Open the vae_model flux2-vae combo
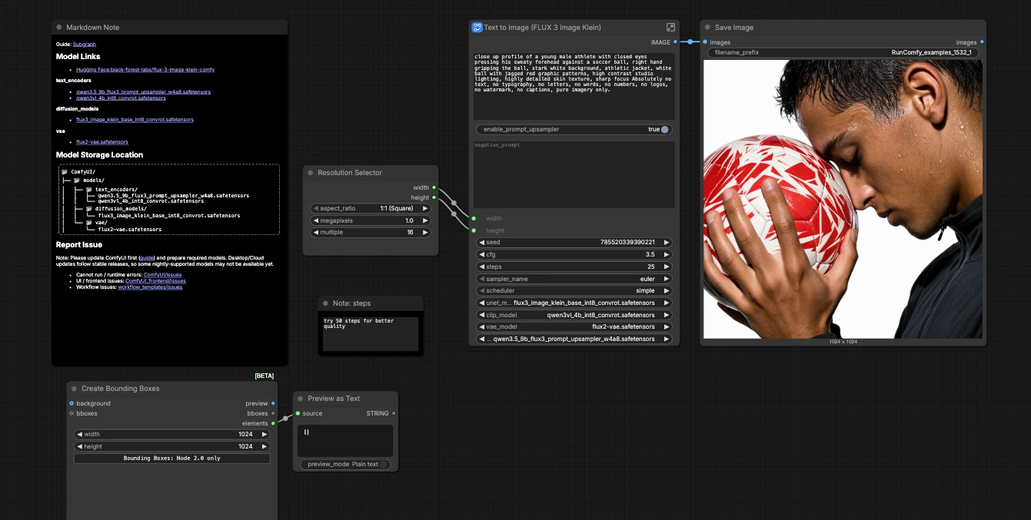 pyautogui.click(x=574, y=326)
